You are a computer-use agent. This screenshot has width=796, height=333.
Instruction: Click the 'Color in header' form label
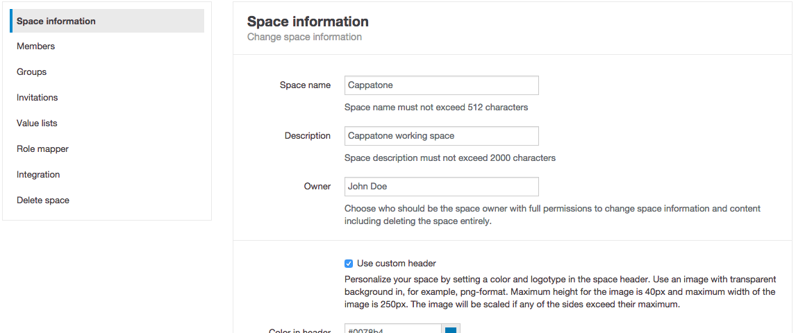299,330
